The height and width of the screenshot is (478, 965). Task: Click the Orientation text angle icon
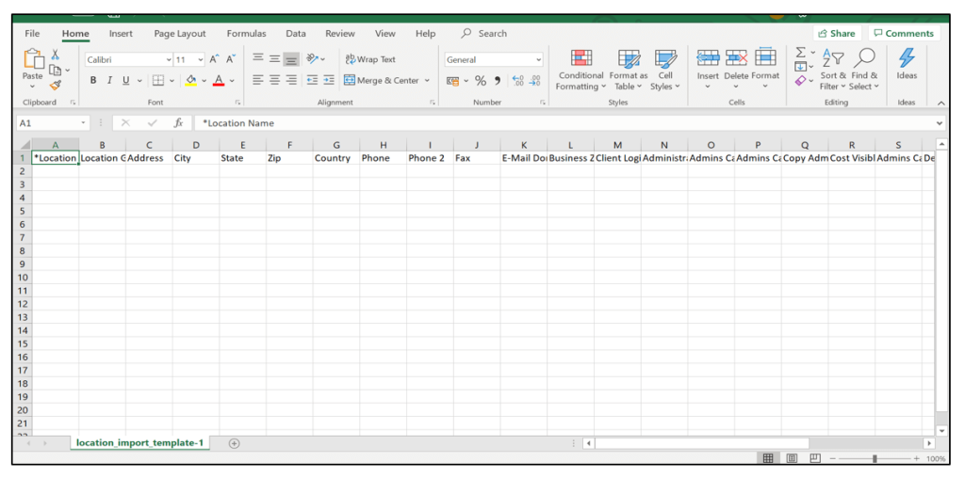[x=313, y=59]
